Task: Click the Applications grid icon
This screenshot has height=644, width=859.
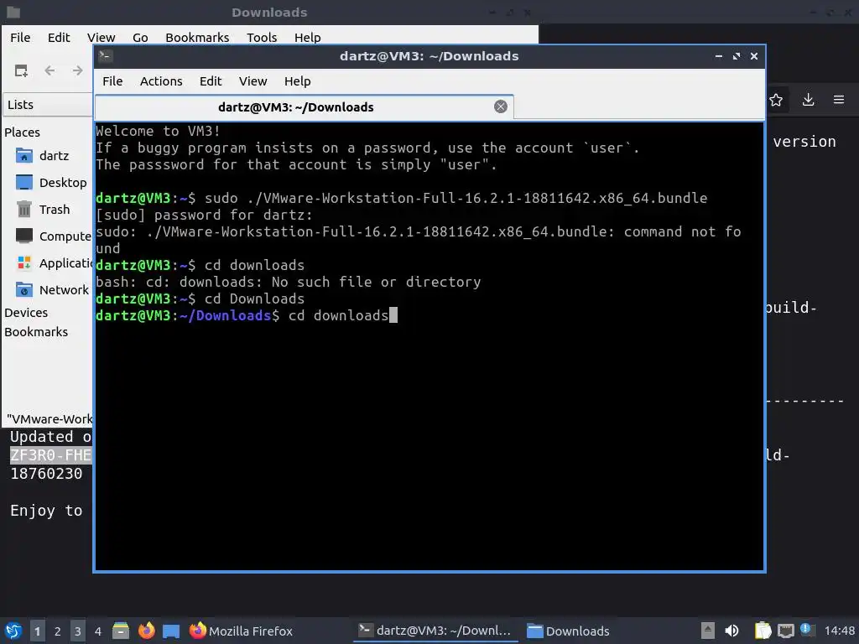Action: [x=24, y=262]
